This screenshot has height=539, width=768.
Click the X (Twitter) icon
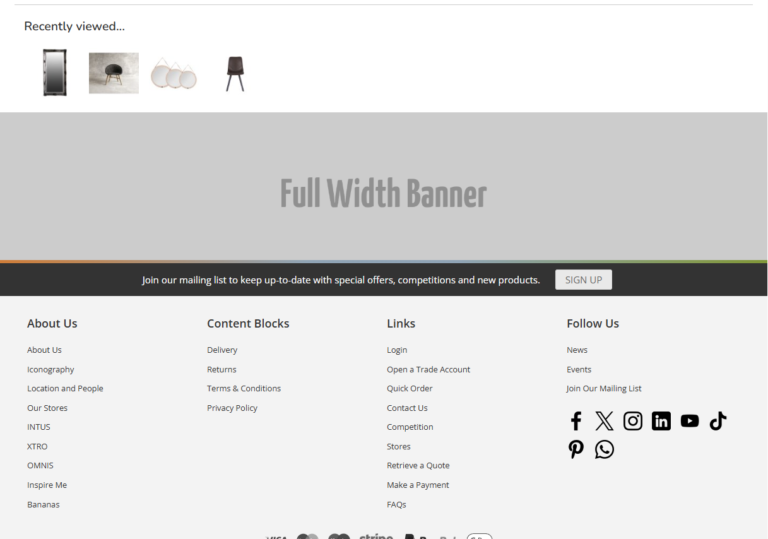(x=604, y=421)
